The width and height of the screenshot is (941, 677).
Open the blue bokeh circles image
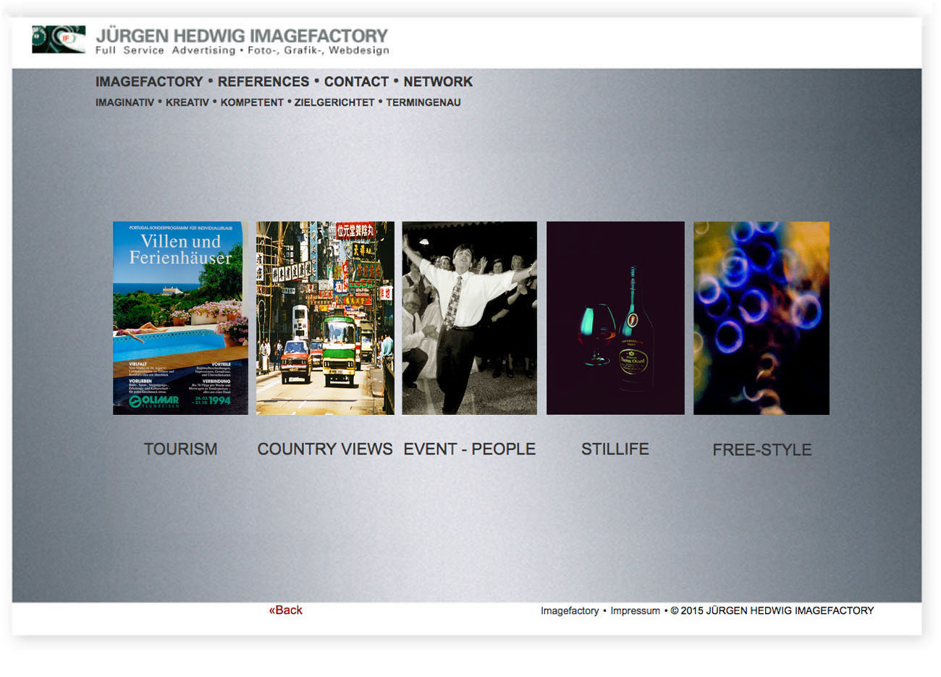761,318
